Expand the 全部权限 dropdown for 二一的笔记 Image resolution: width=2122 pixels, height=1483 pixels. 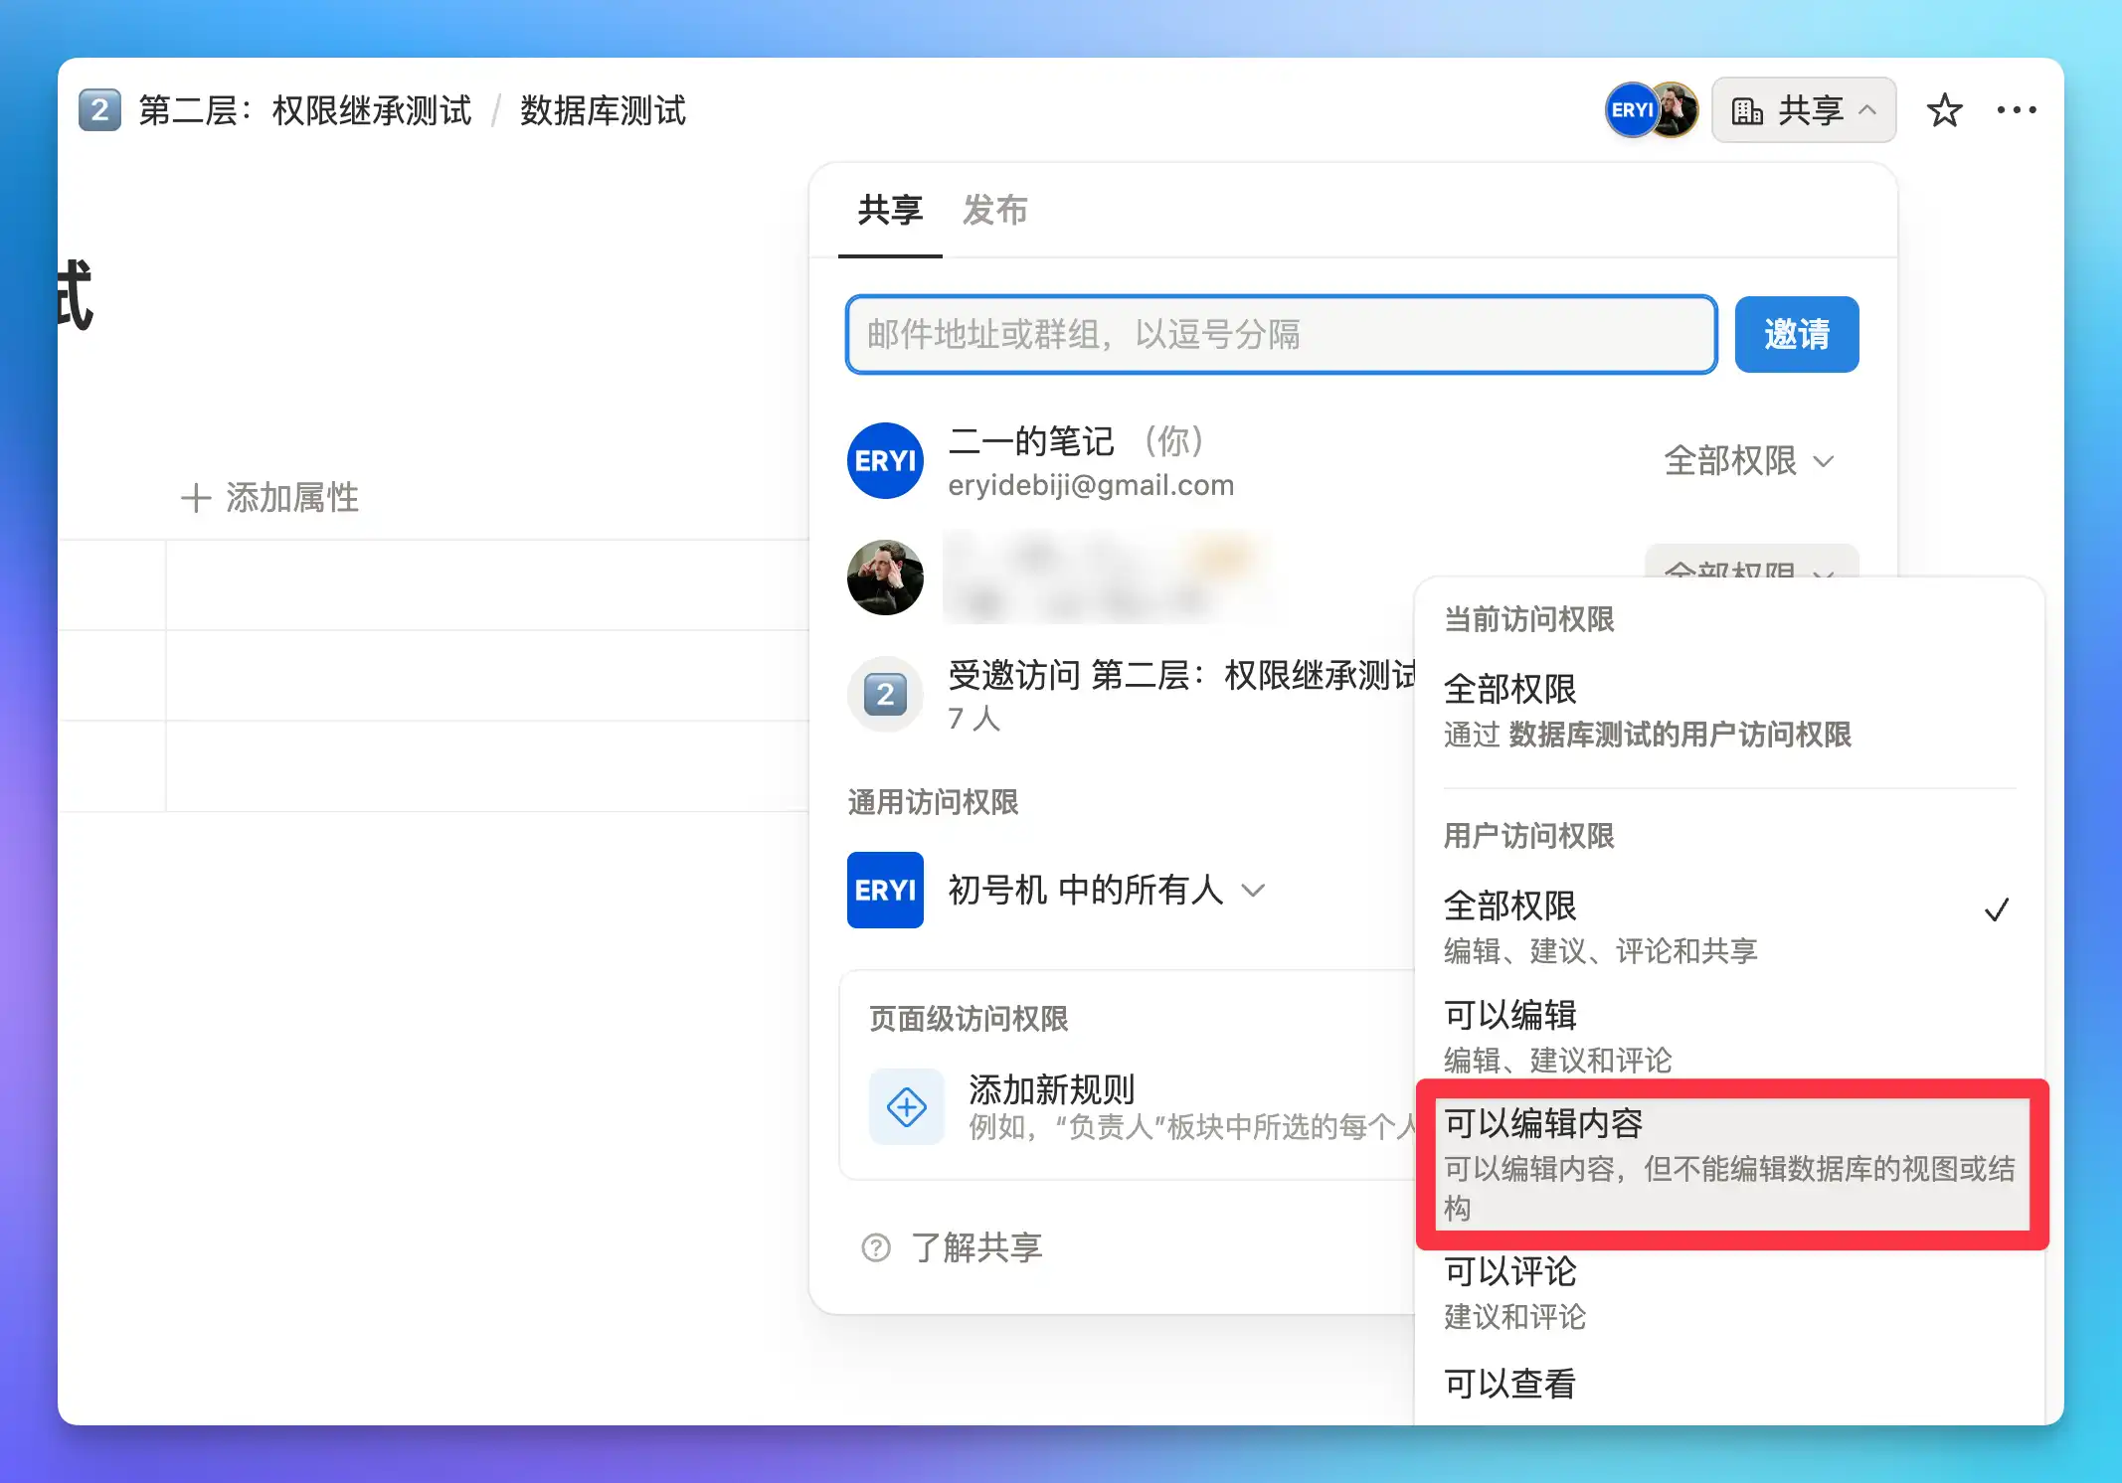[x=1748, y=461]
